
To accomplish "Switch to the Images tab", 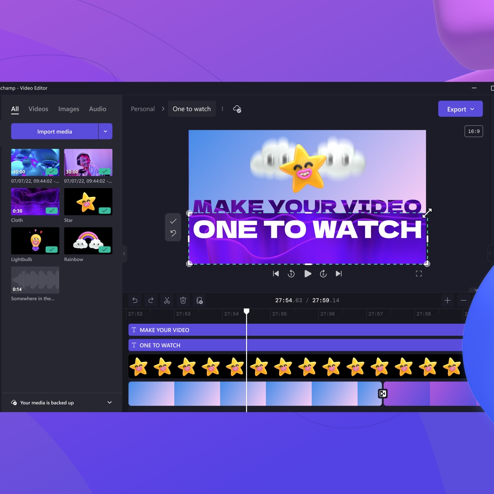I will pyautogui.click(x=69, y=109).
